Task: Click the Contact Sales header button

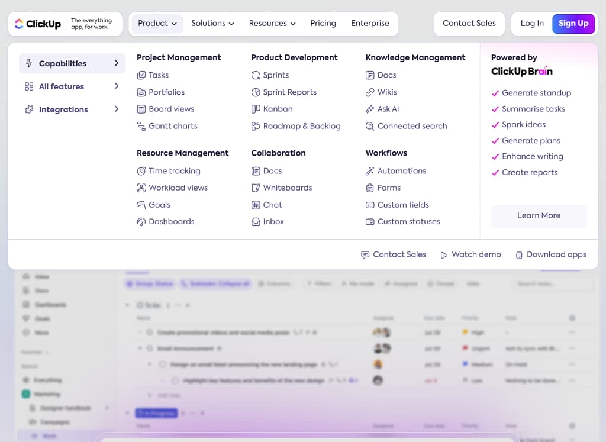Action: (469, 24)
